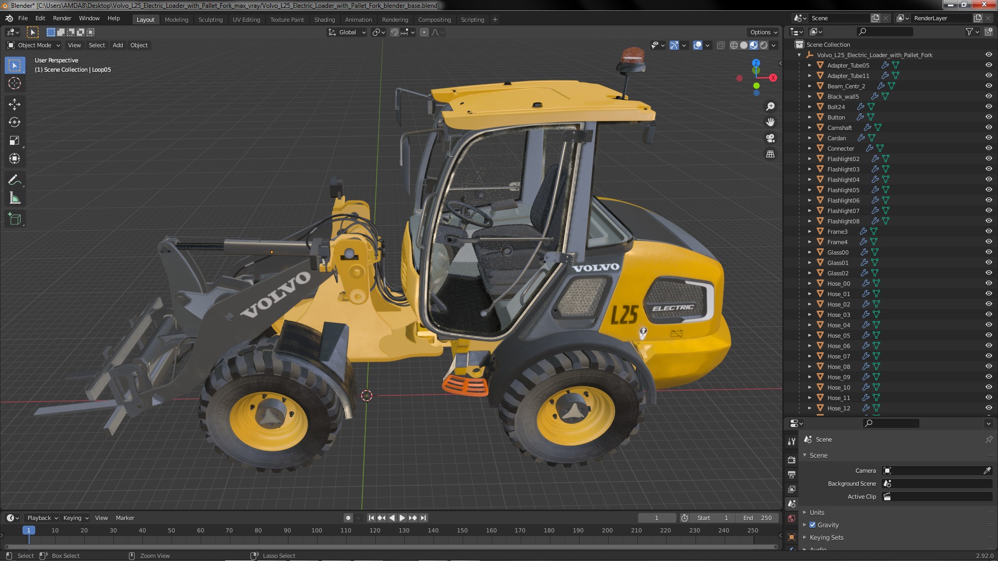
Task: Select the Cursor tool in the left toolbar
Action: coord(15,83)
